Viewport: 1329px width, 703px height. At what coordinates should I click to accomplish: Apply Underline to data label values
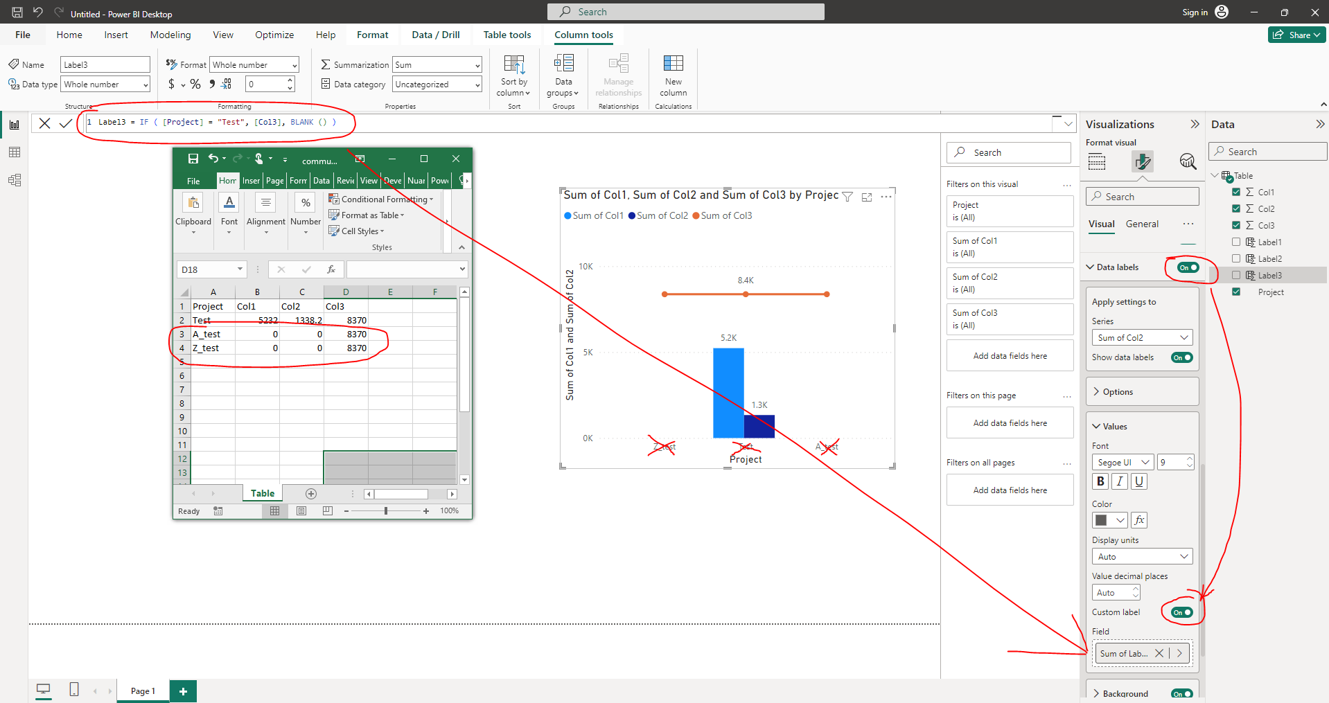click(x=1139, y=481)
